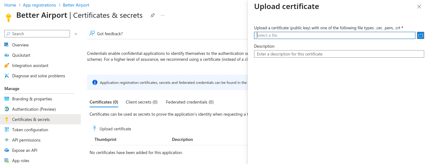The width and height of the screenshot is (427, 164).
Task: Switch to Federated credentials (0) tab
Action: click(x=190, y=102)
